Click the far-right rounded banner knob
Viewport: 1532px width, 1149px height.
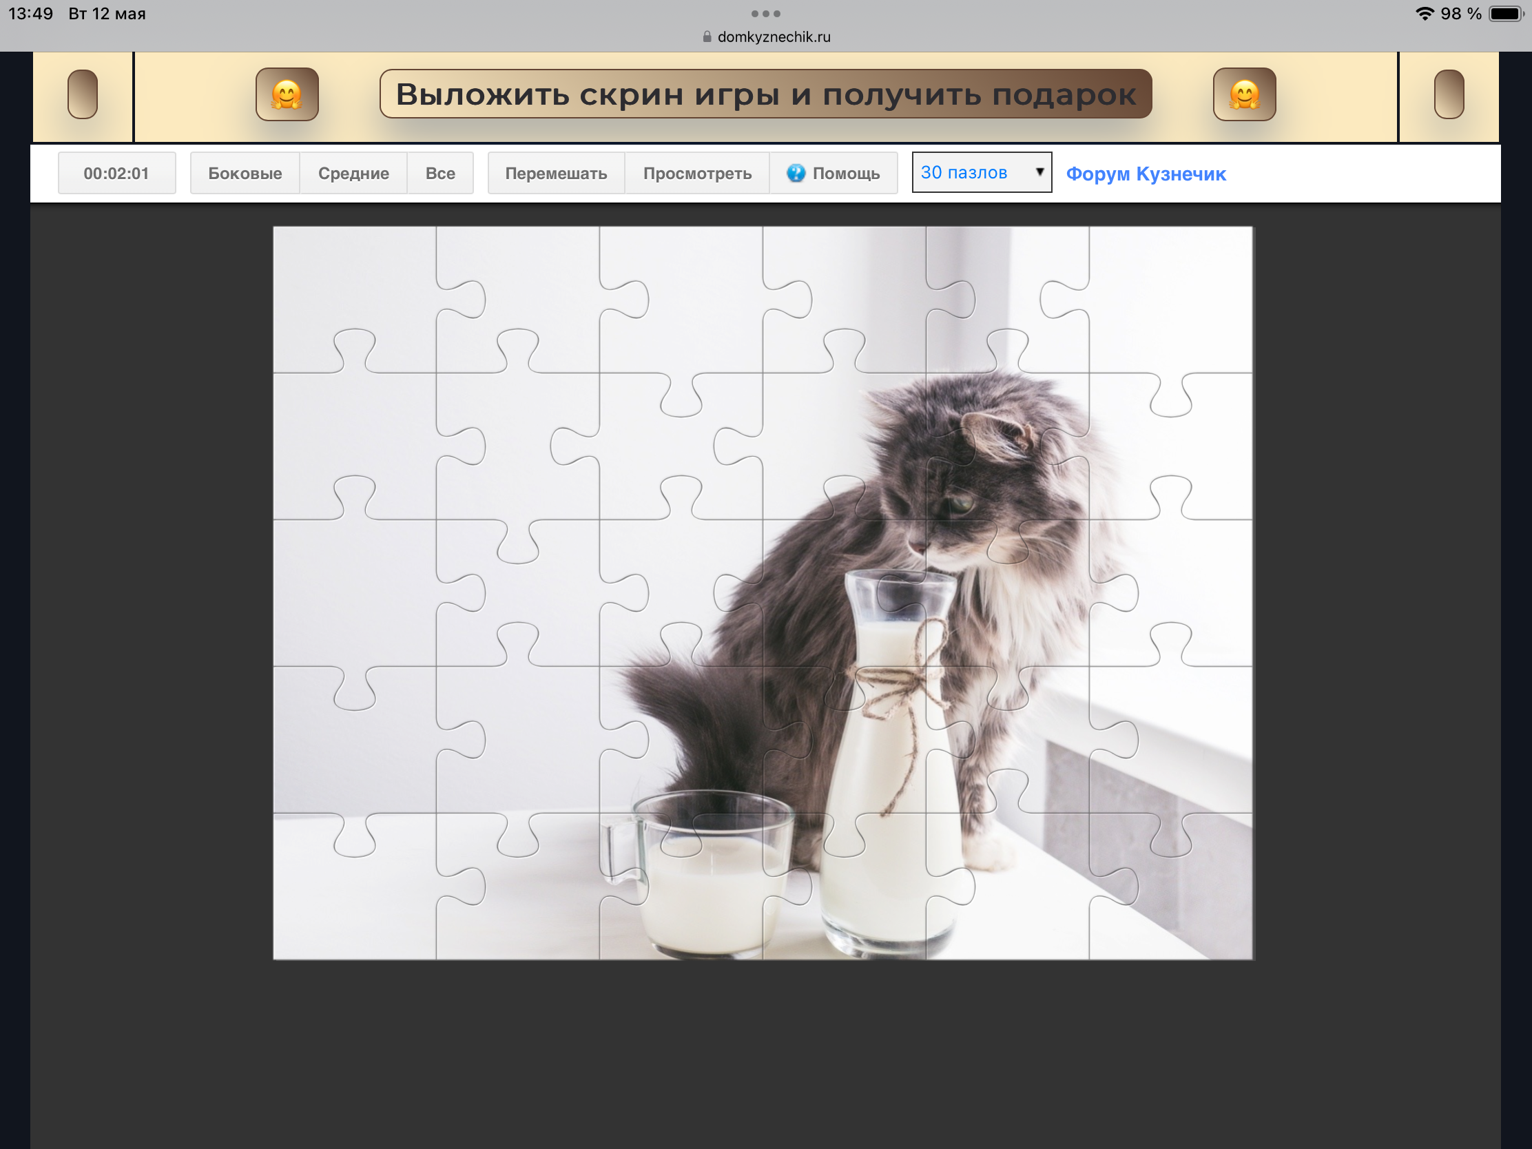point(1448,94)
